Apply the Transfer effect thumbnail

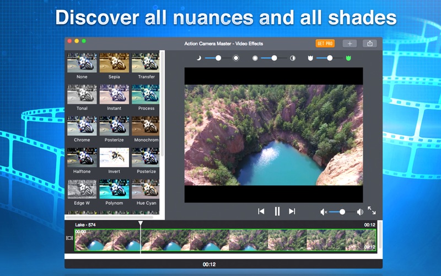tap(146, 62)
